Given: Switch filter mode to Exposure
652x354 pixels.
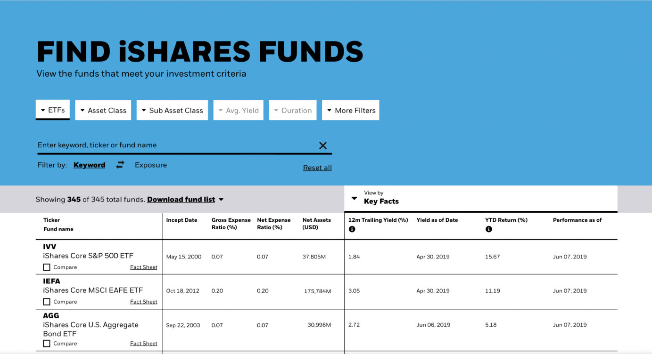Looking at the screenshot, I should (x=151, y=165).
